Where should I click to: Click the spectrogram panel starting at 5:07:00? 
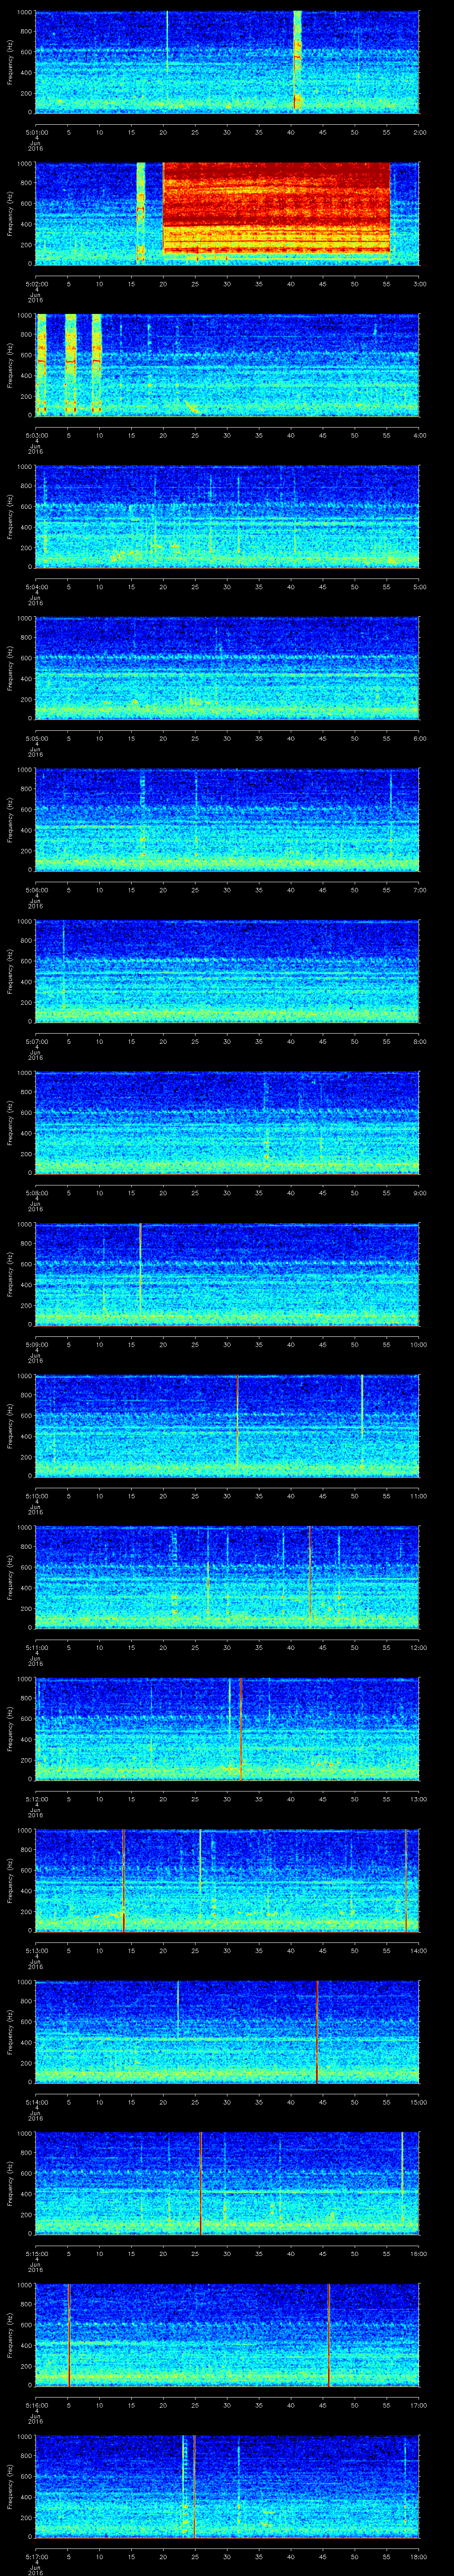(227, 971)
